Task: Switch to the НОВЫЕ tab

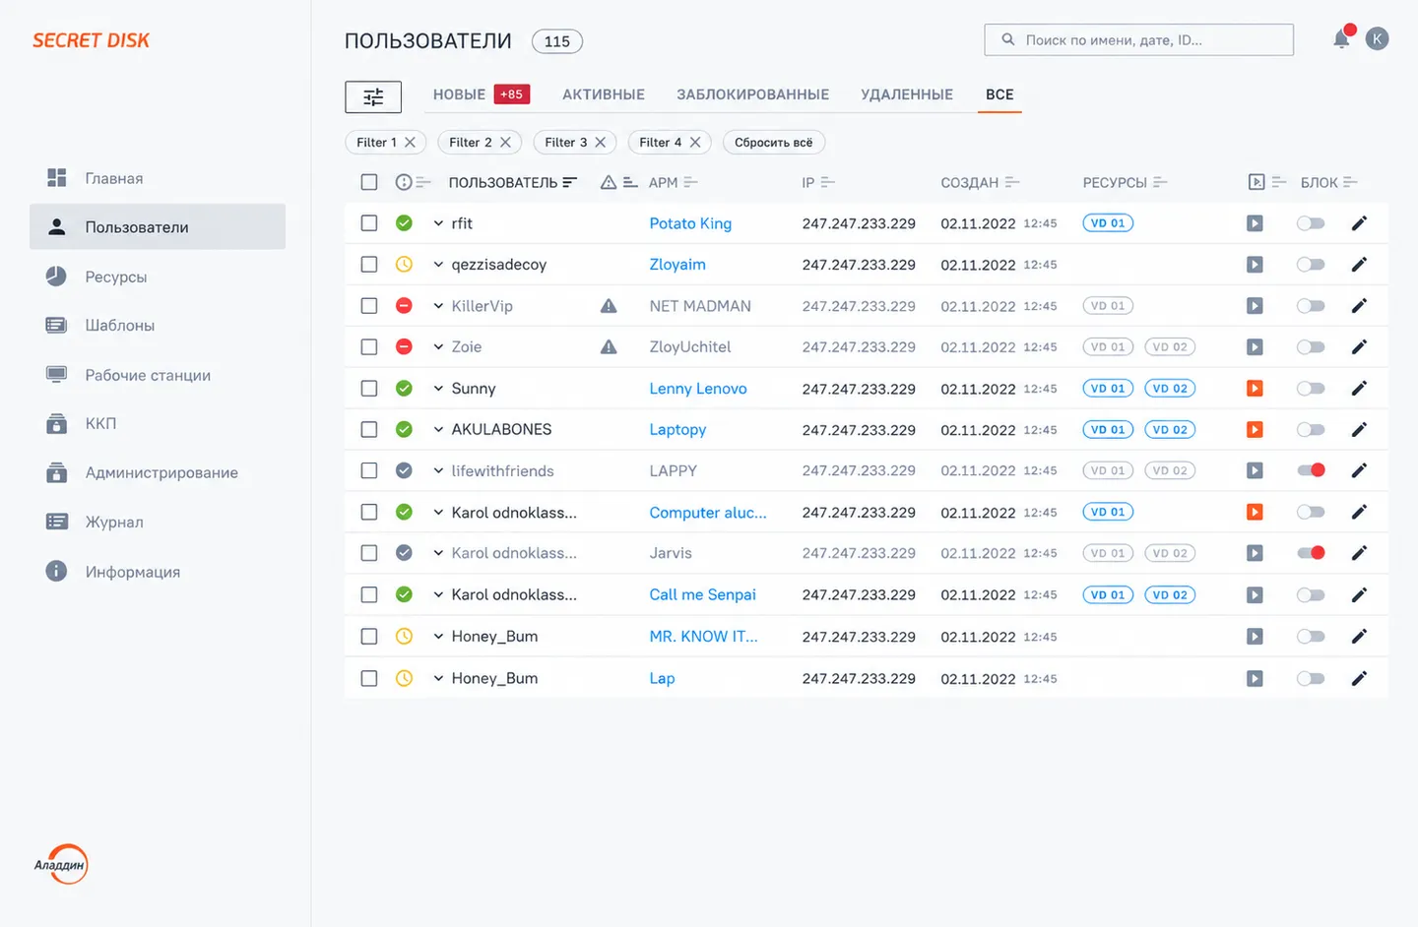Action: [482, 94]
